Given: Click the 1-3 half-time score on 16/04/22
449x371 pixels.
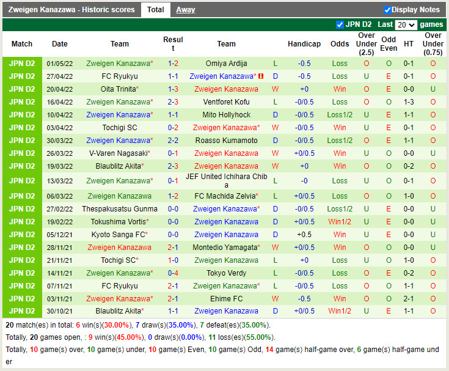Looking at the screenshot, I should tap(408, 102).
